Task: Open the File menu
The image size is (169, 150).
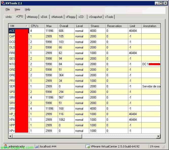Action: coord(8,9)
